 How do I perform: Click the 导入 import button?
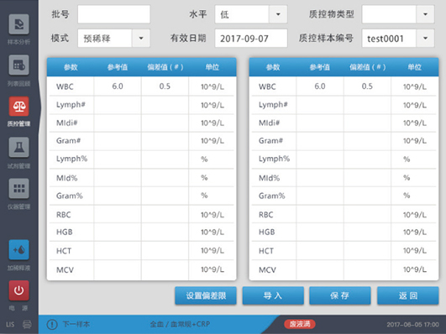pos(273,295)
